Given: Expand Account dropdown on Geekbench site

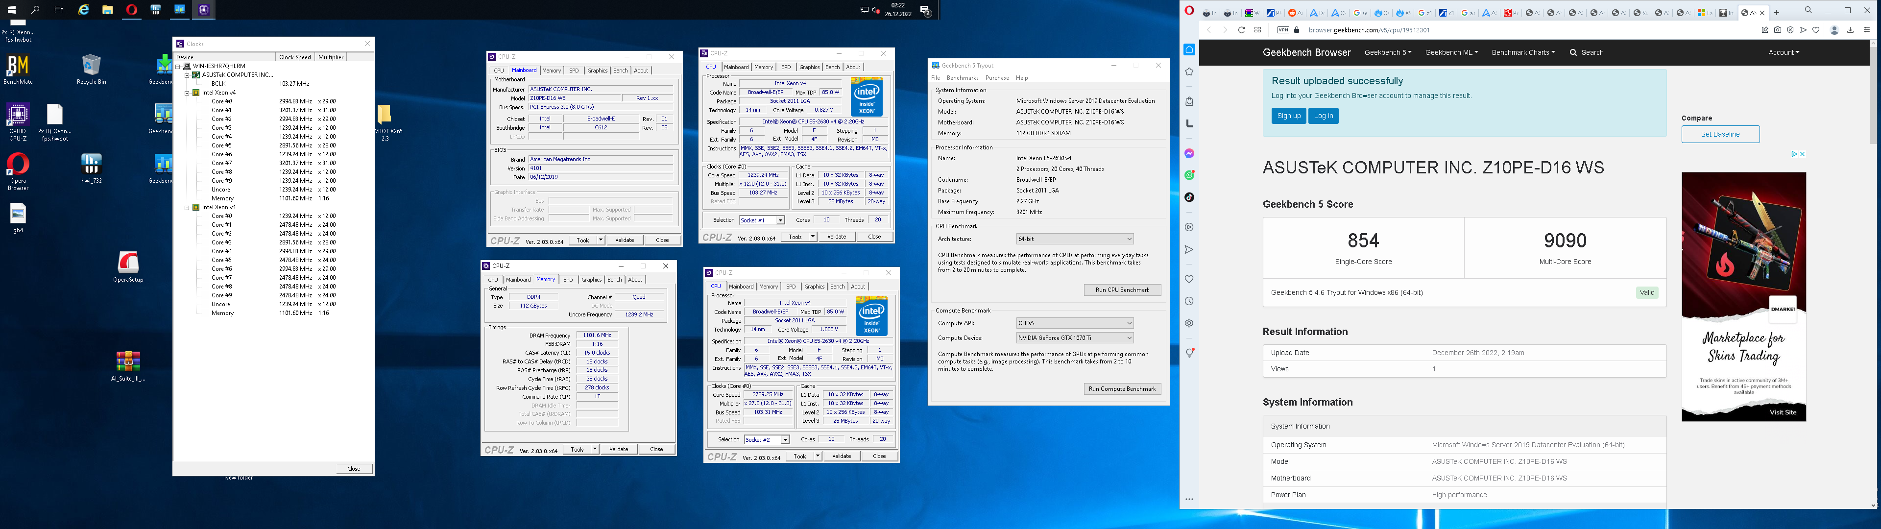Looking at the screenshot, I should tap(1783, 52).
